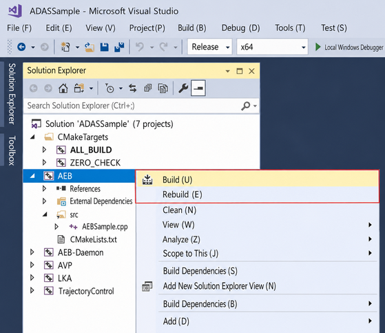Maximize the Solution Explorer panel

pos(240,71)
